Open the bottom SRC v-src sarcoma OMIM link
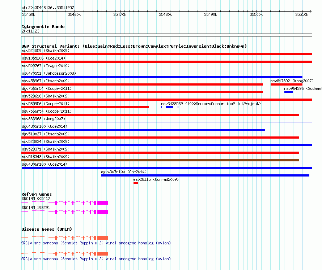 pyautogui.click(x=96, y=259)
